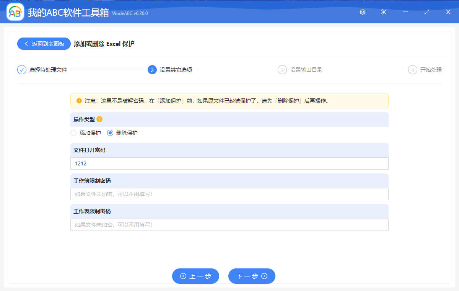Select the 添加保护 radio button
Viewport: 459px width, 291px height.
(73, 133)
